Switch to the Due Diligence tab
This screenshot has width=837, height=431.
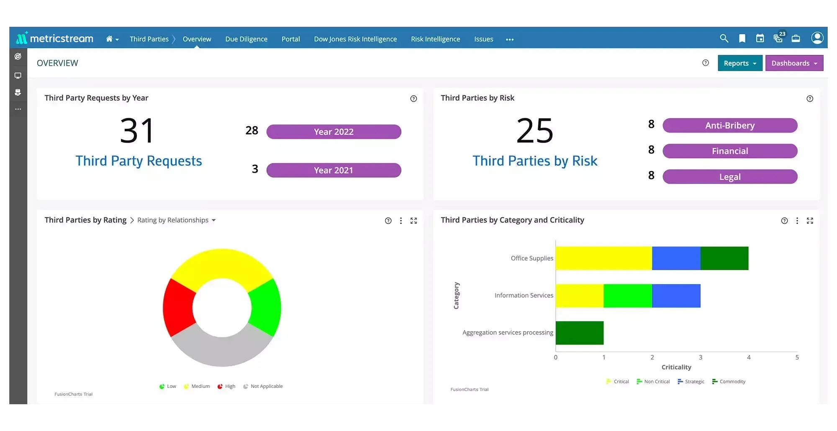246,39
